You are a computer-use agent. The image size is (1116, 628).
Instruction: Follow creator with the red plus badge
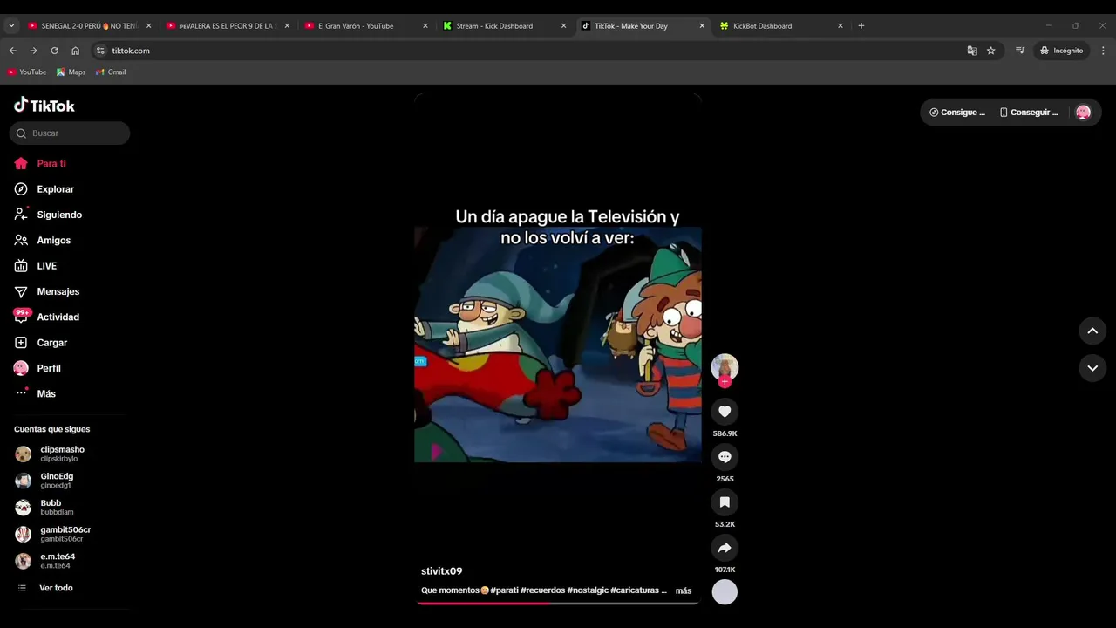tap(725, 382)
